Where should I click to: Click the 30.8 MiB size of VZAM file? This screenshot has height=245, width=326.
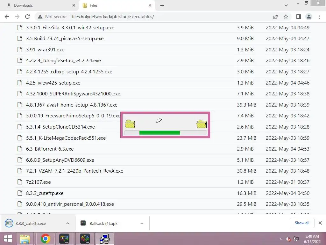247,171
